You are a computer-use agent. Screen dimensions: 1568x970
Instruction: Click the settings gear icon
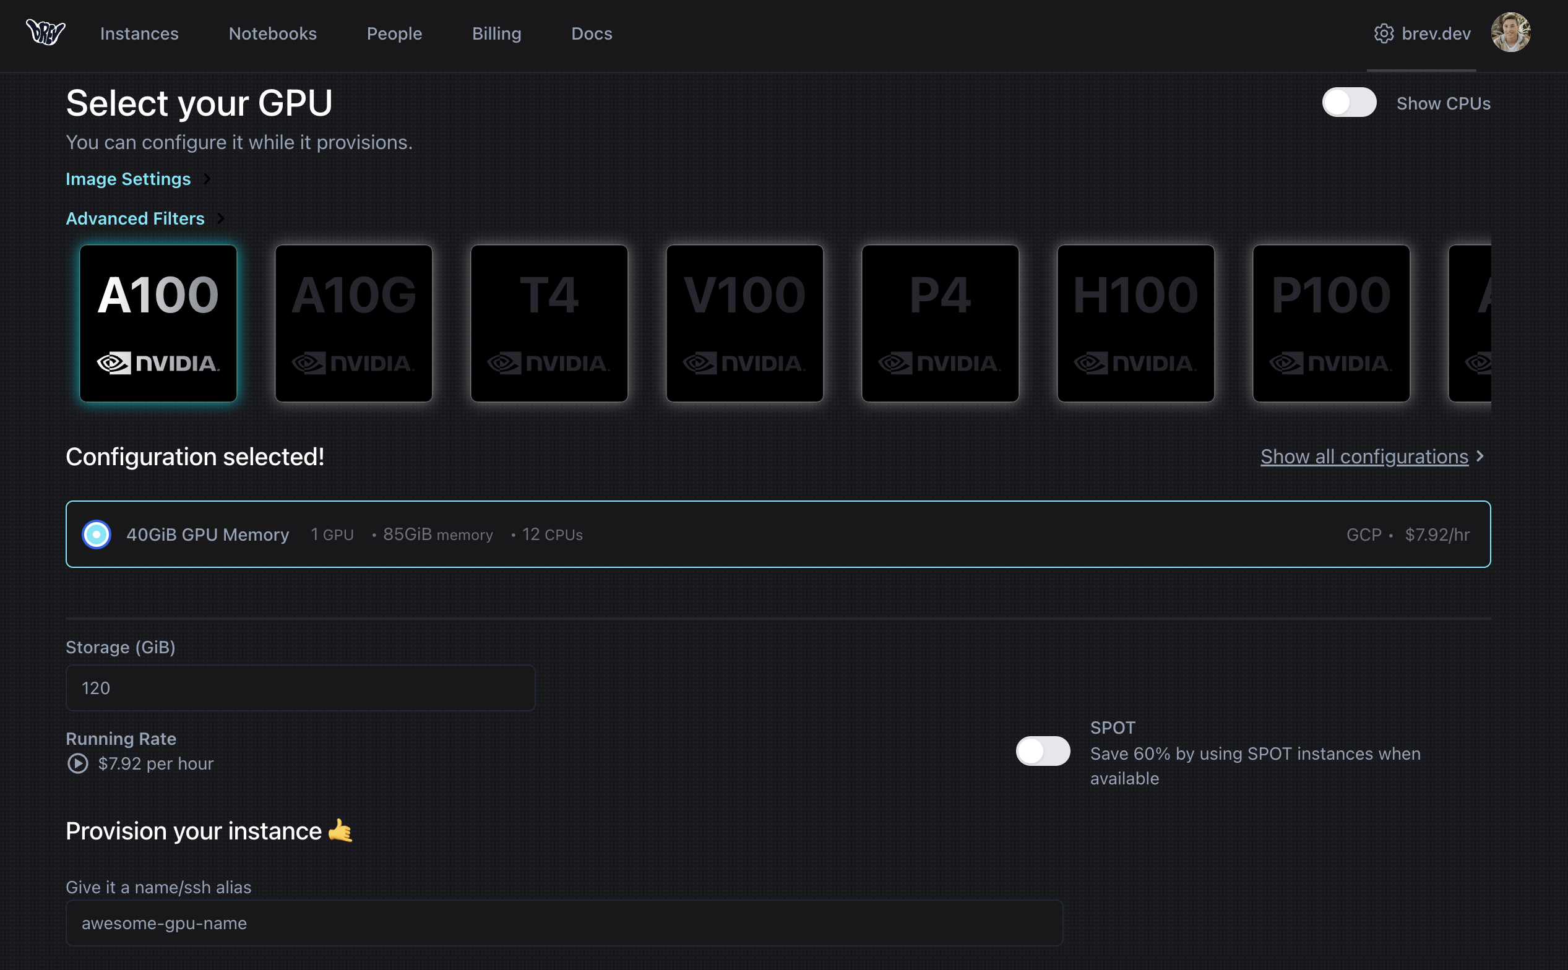point(1384,33)
